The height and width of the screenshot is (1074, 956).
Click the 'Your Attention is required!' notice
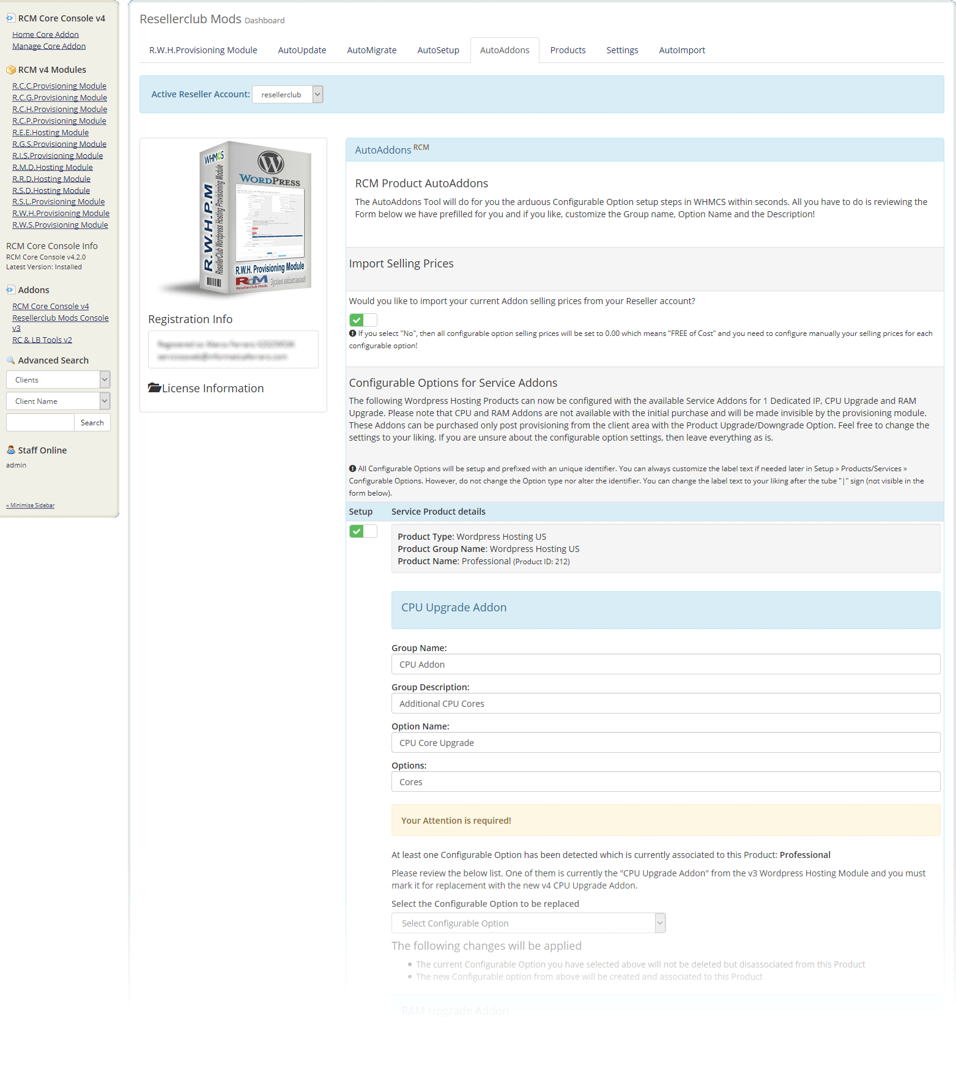pyautogui.click(x=665, y=821)
